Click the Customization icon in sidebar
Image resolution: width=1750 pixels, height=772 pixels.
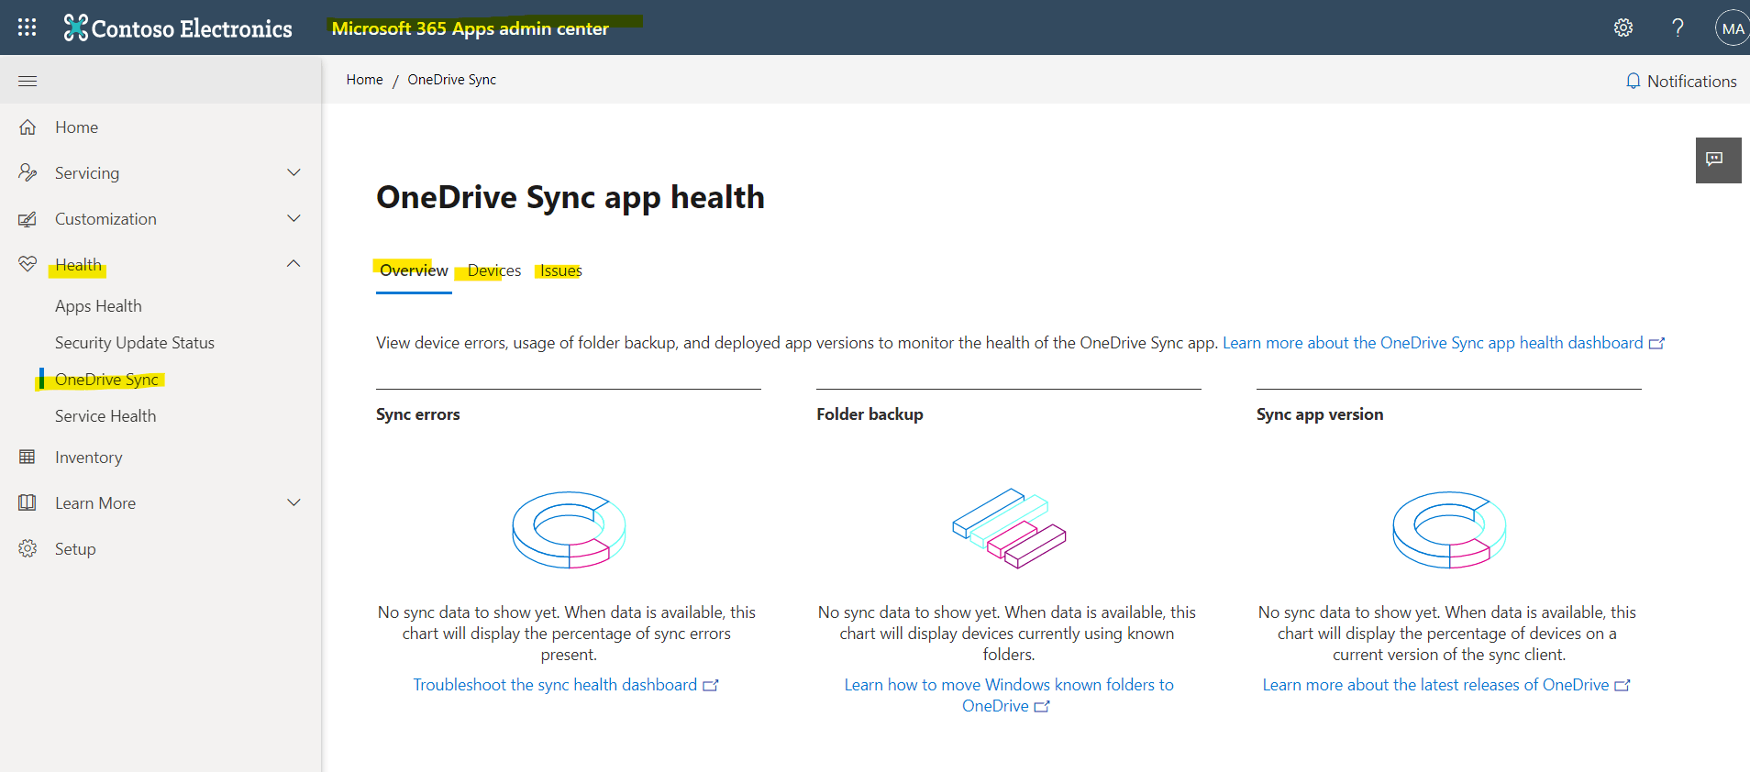tap(28, 219)
